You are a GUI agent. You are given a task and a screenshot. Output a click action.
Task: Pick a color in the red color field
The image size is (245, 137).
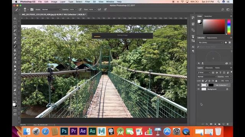(x=214, y=27)
